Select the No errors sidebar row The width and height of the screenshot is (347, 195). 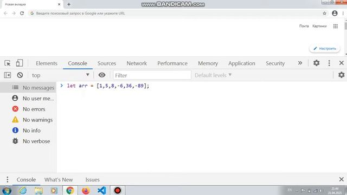tap(28, 109)
